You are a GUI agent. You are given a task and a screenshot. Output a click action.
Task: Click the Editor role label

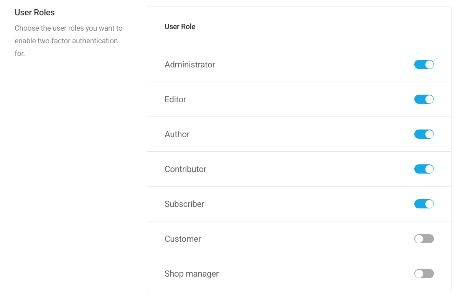click(x=175, y=99)
